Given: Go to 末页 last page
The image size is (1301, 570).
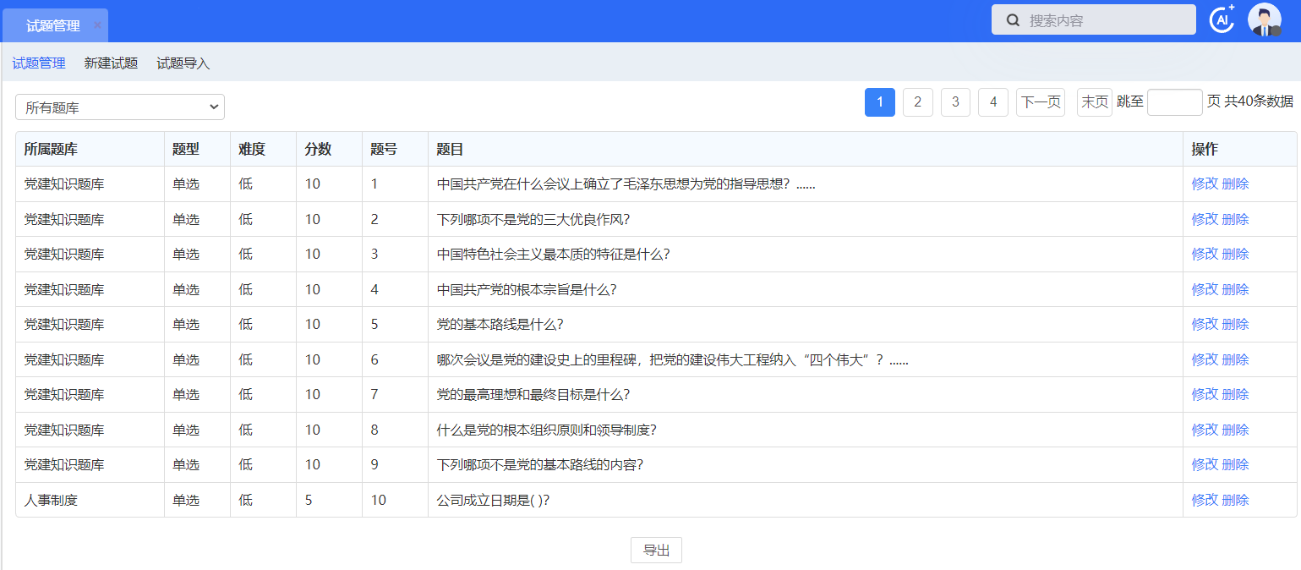Looking at the screenshot, I should [1095, 102].
